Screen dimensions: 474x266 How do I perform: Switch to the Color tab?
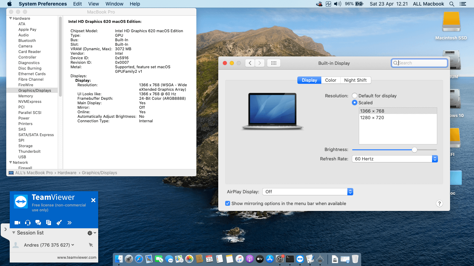(x=331, y=80)
